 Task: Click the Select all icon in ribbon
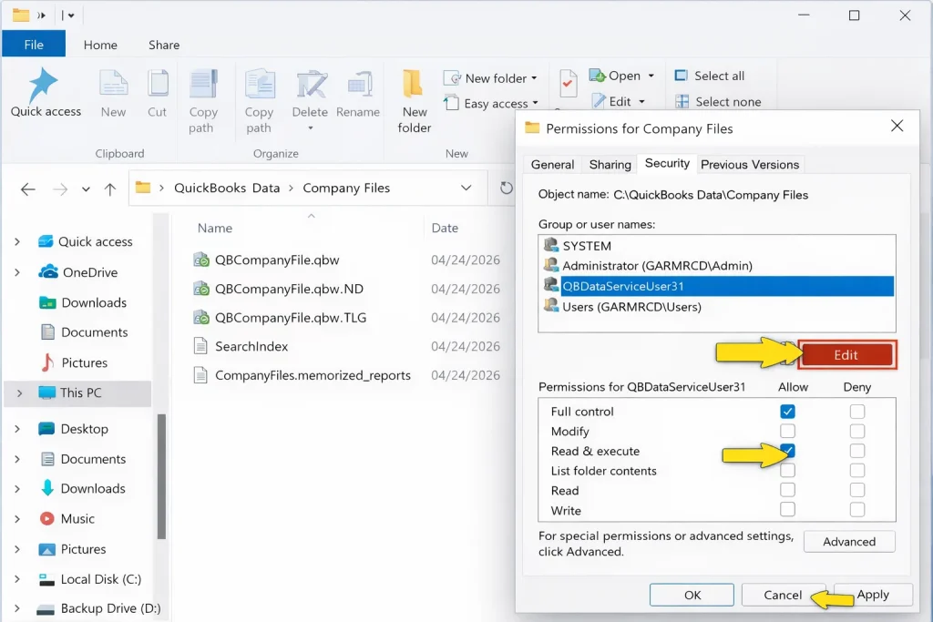click(681, 76)
